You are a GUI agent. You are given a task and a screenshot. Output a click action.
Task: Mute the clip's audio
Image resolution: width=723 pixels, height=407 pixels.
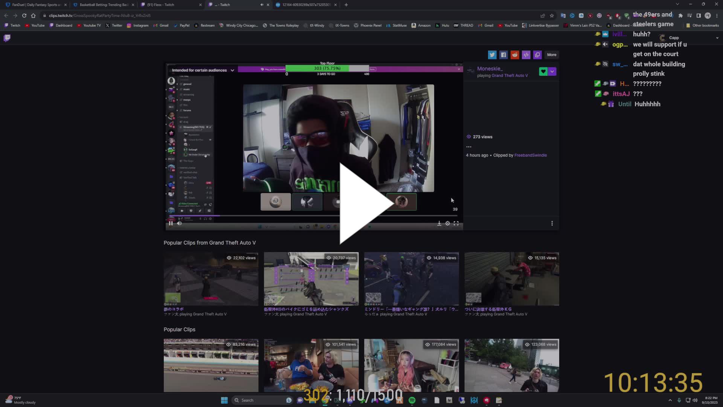coord(180,223)
